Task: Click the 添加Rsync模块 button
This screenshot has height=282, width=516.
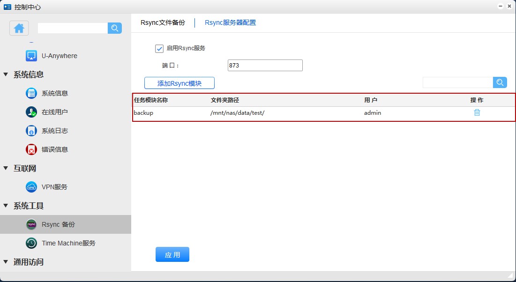Action: pyautogui.click(x=179, y=83)
